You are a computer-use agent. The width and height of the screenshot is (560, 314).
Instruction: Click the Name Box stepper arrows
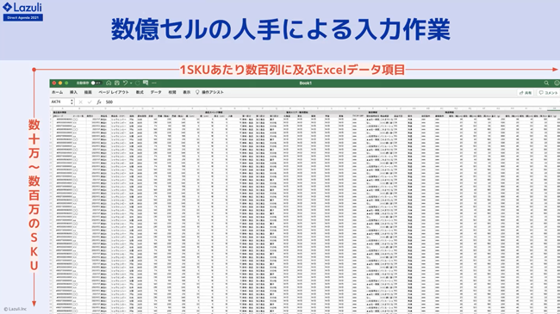(72, 102)
